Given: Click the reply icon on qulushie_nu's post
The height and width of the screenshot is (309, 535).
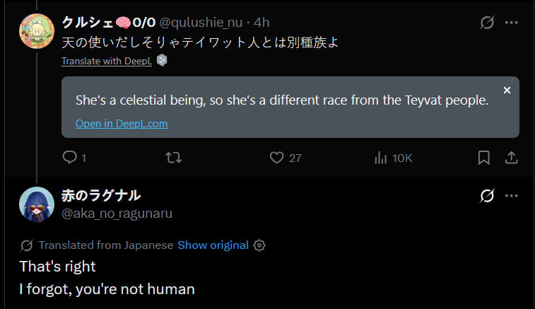Looking at the screenshot, I should point(70,157).
